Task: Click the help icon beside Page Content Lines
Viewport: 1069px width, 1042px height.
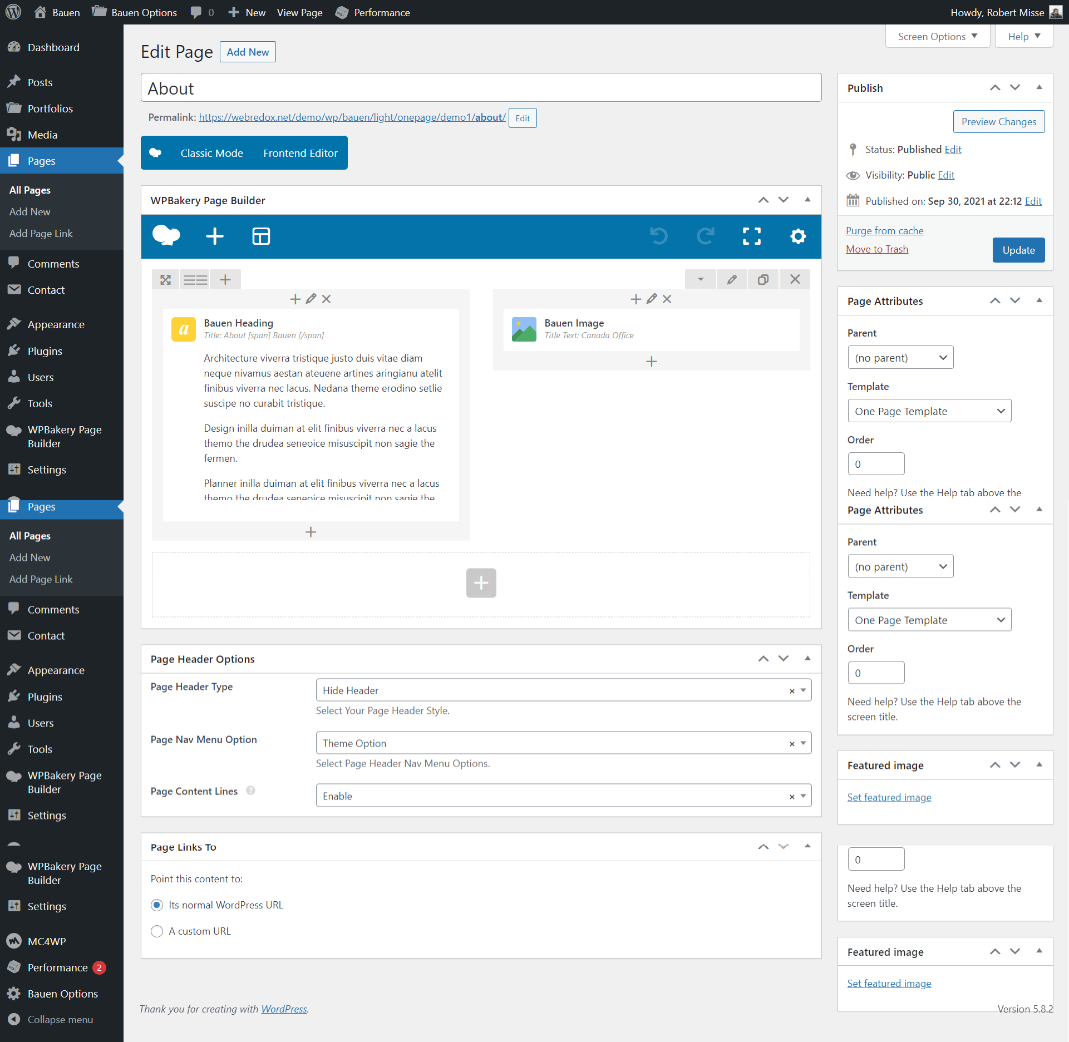Action: click(251, 791)
